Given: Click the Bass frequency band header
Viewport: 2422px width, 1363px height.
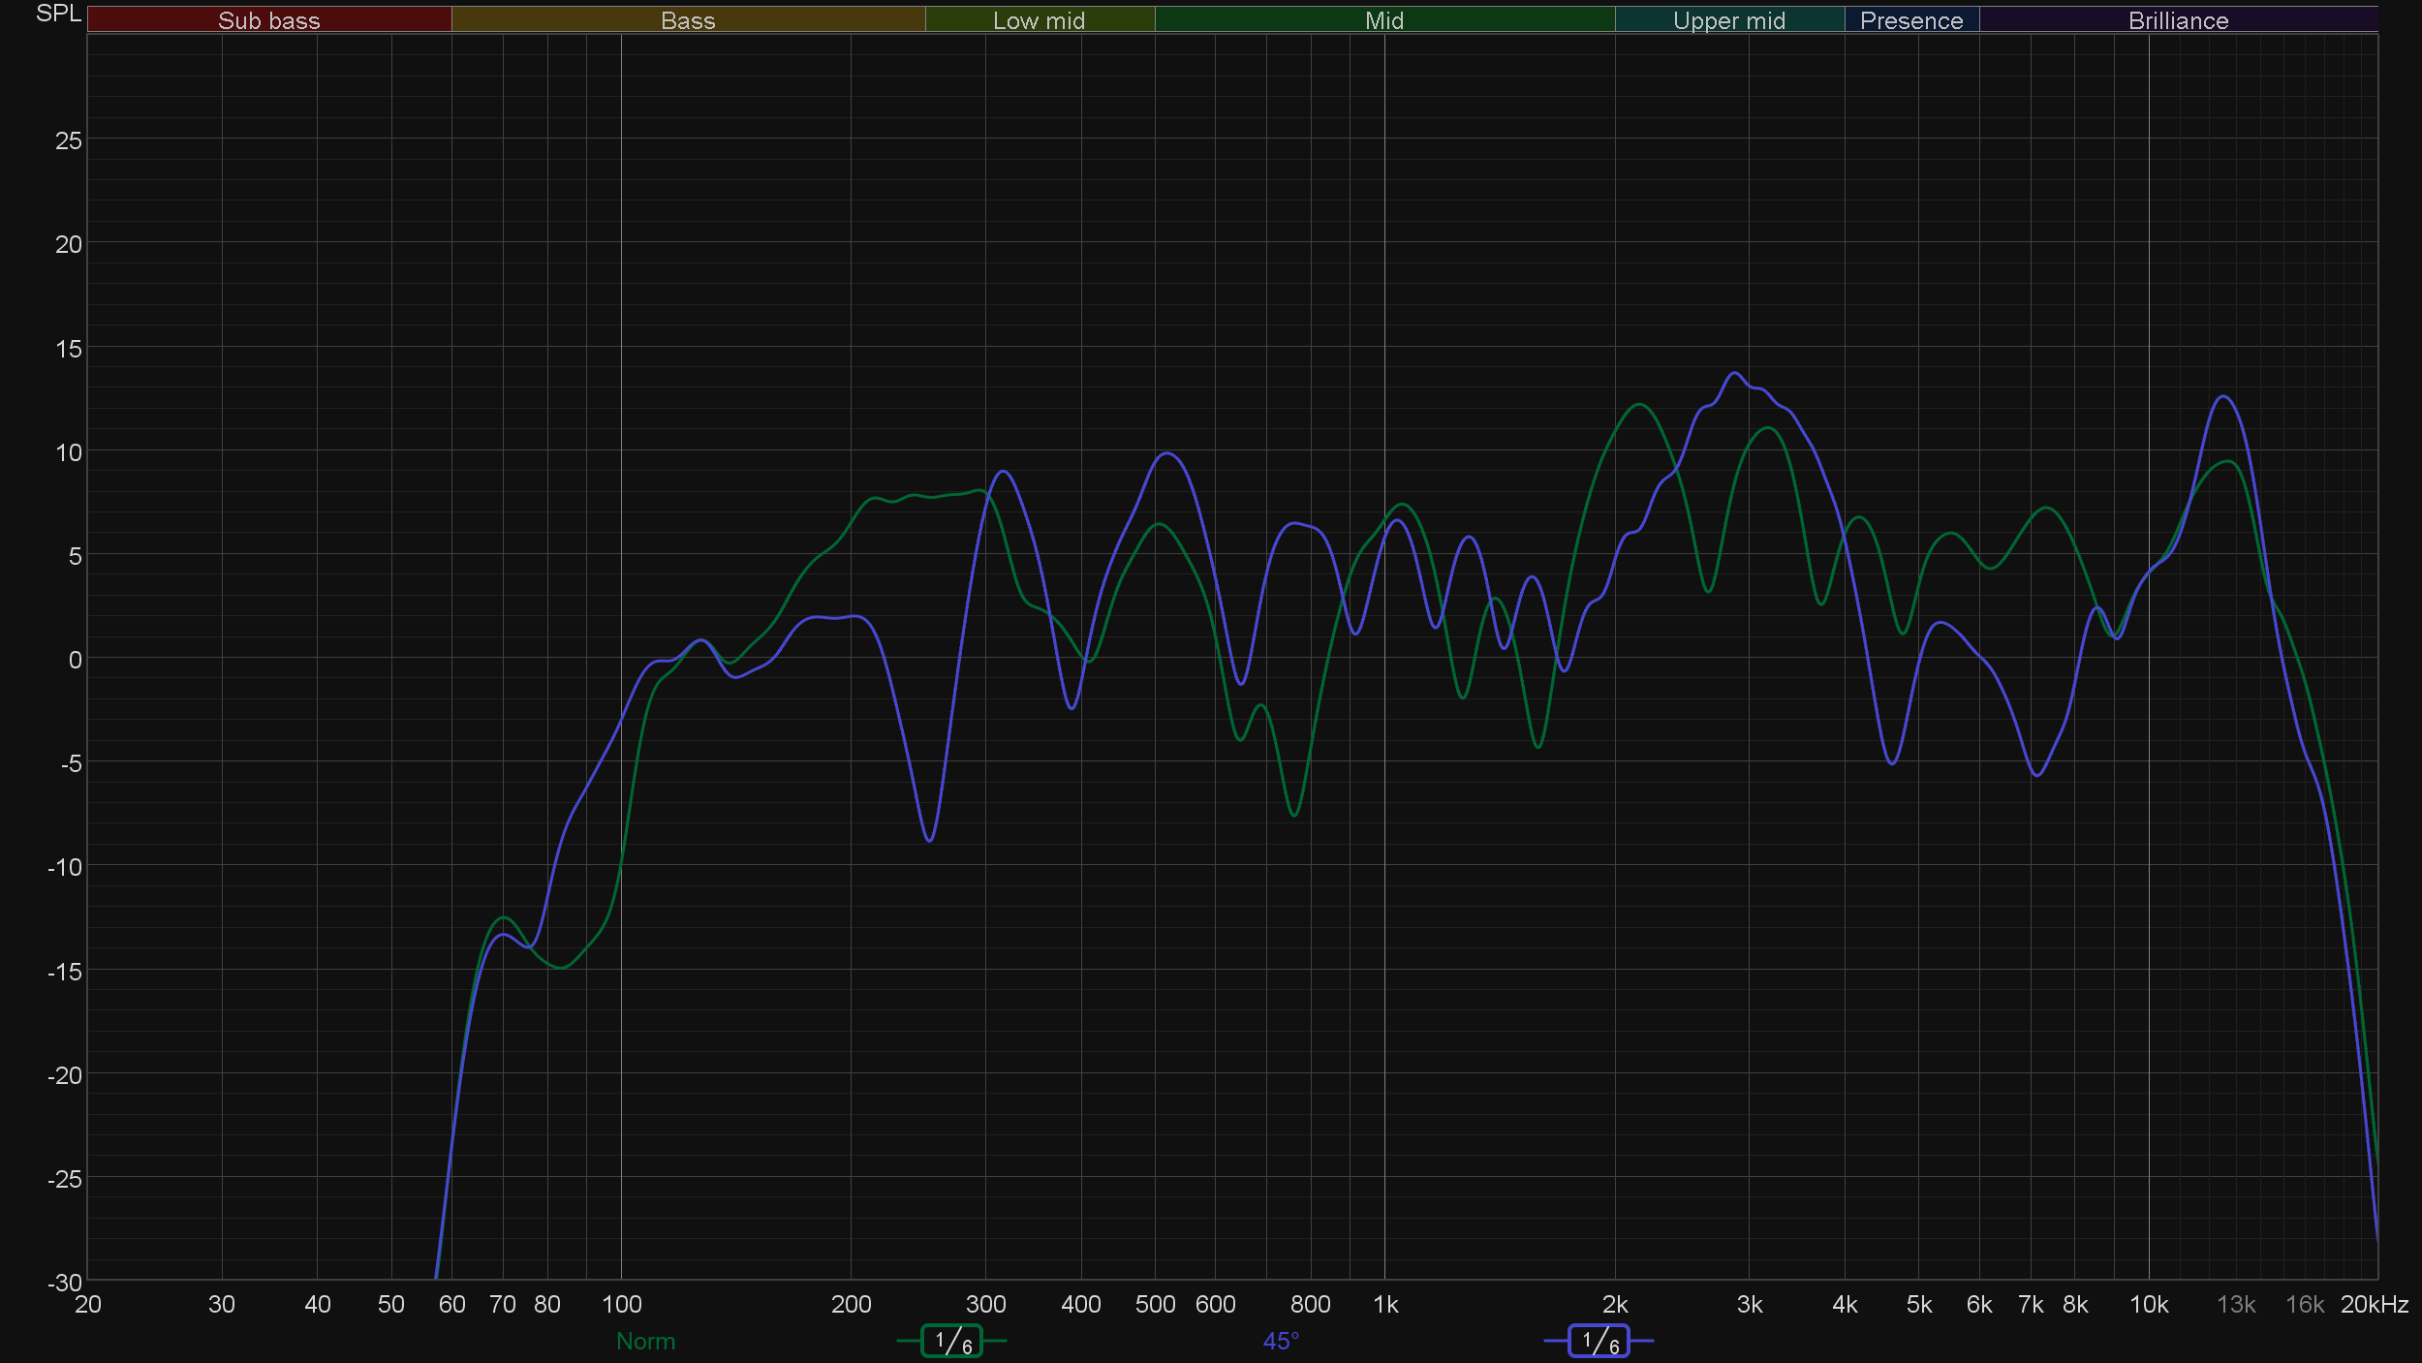Looking at the screenshot, I should point(688,20).
